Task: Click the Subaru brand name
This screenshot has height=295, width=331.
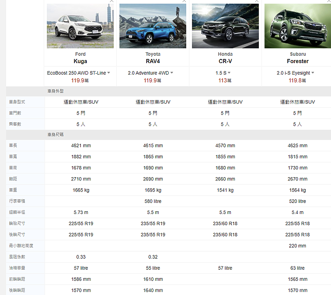Action: pos(298,54)
